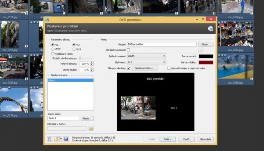The height and width of the screenshot is (151, 264).
Task: Close the DVD promítání dialog
Action: click(211, 19)
